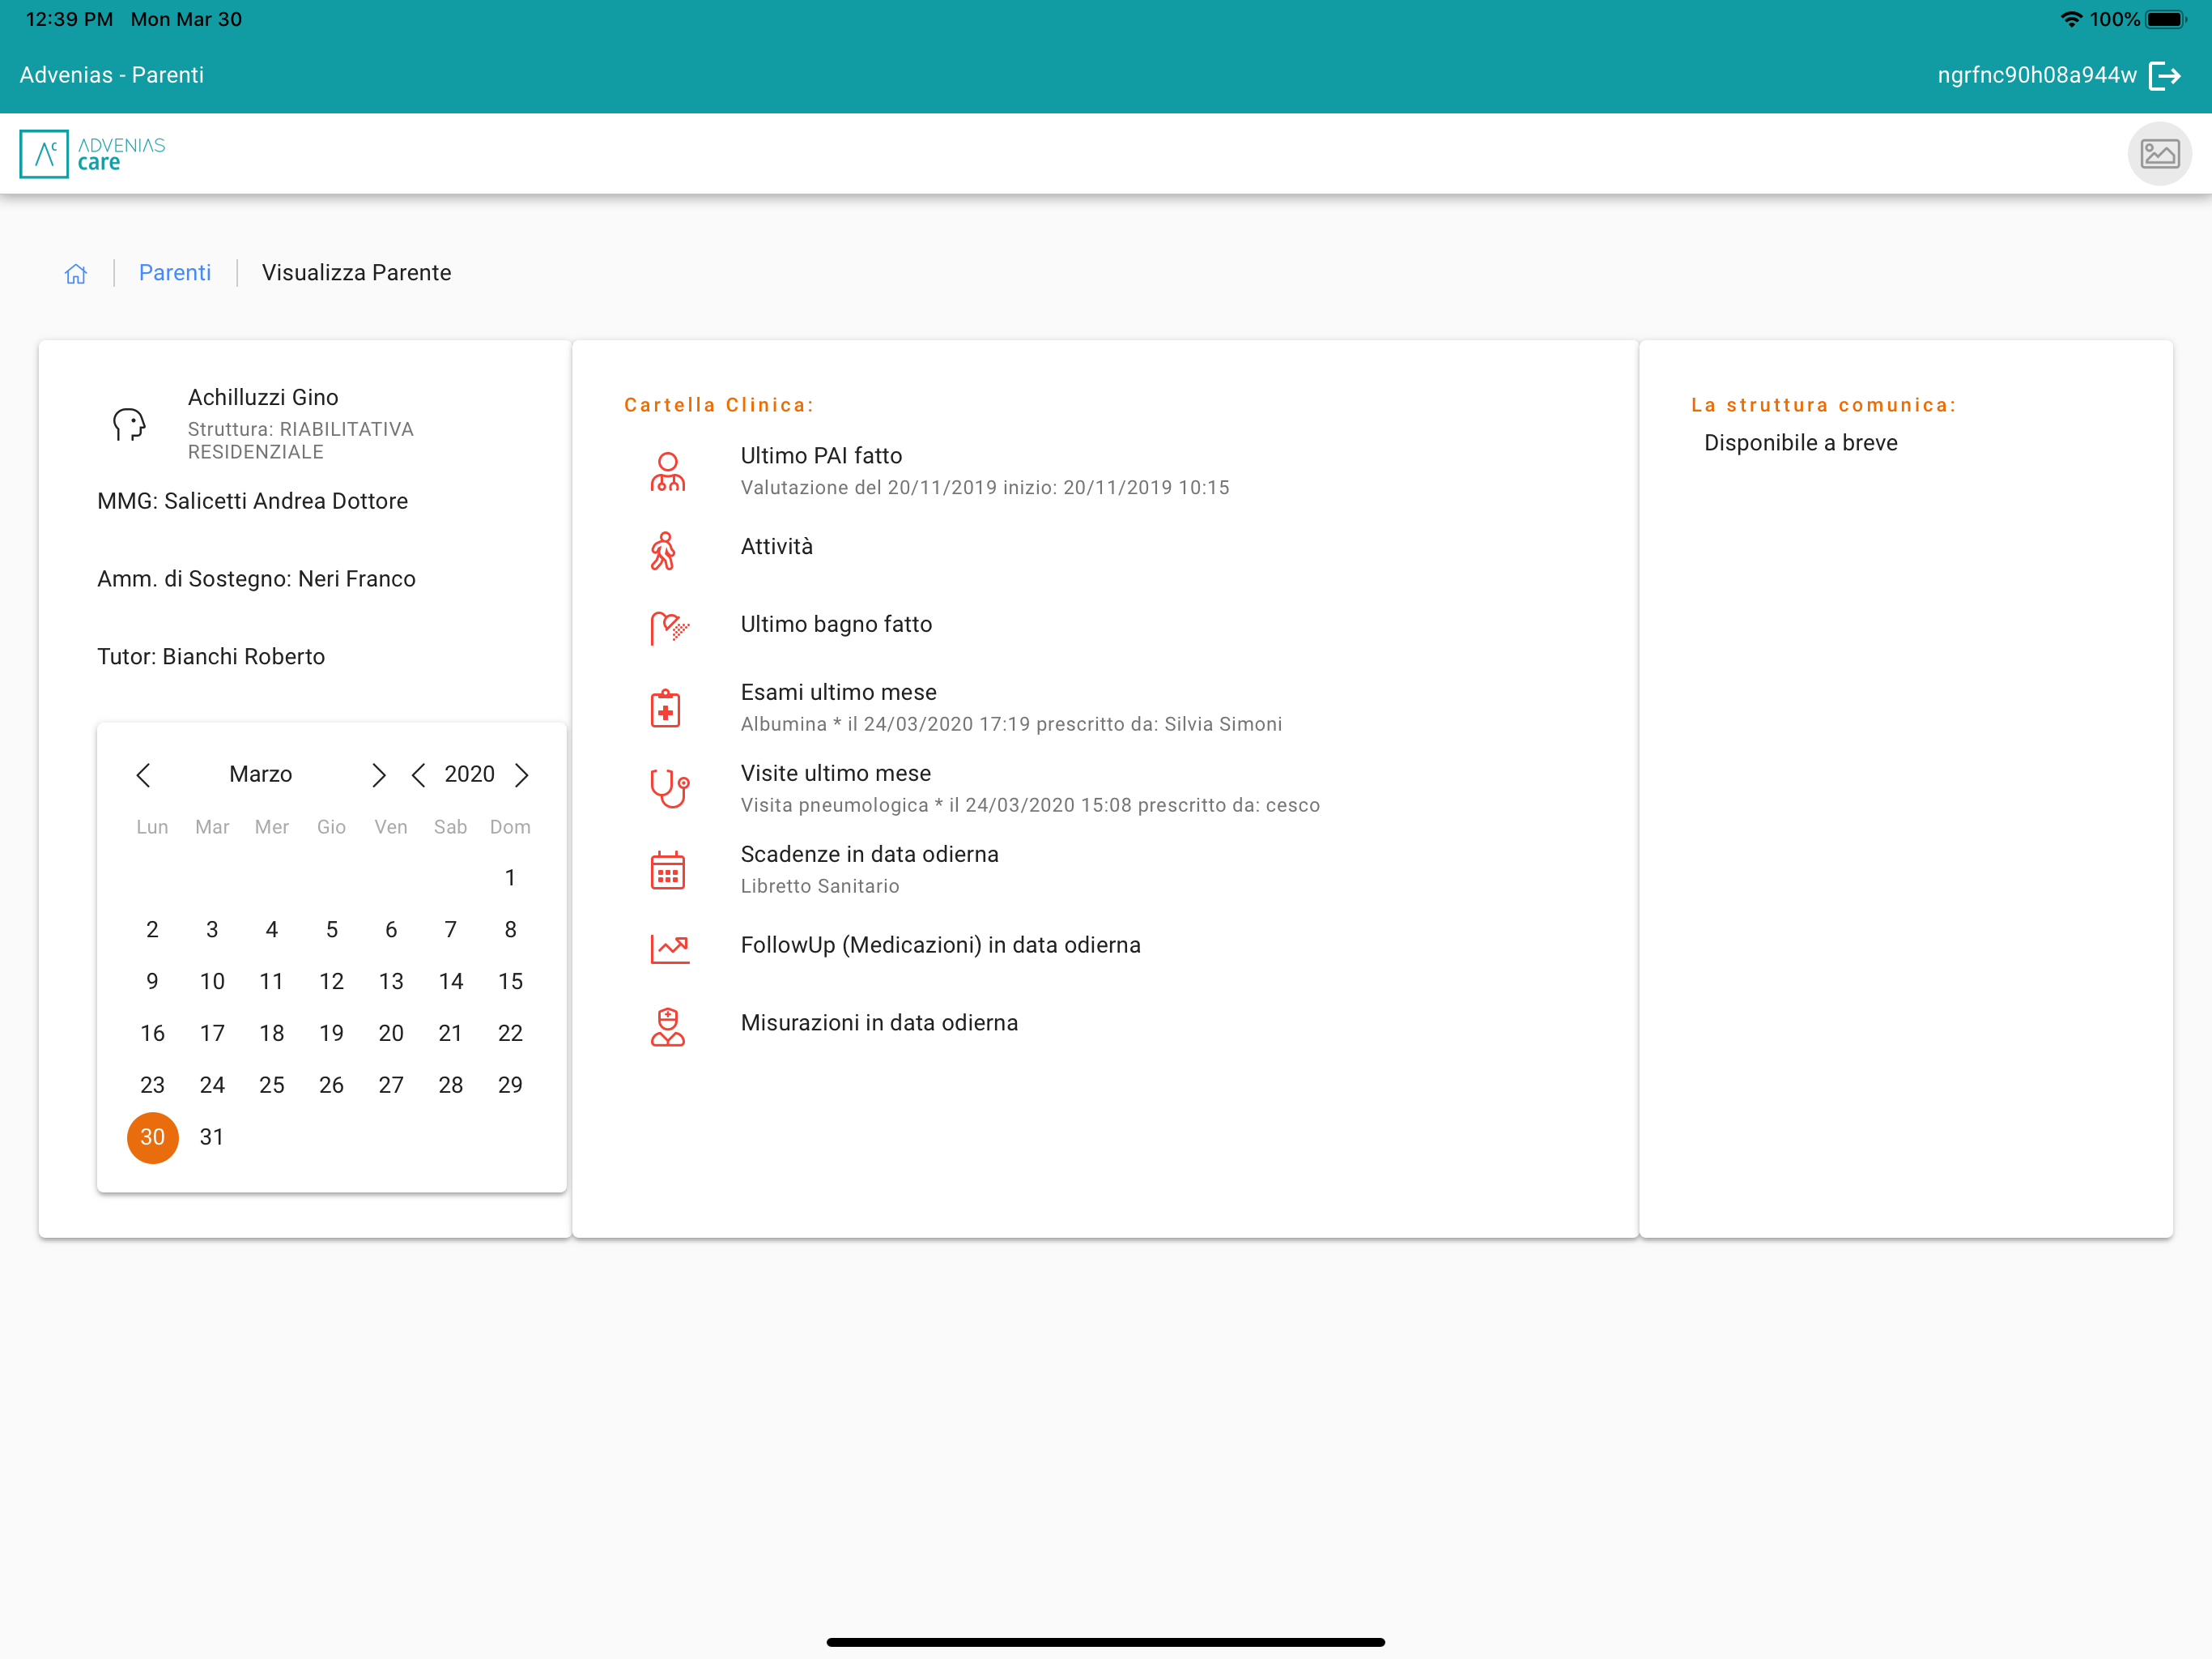Screen dimensions: 2212x1659
Task: Open Ultimo PAI fatto entry
Action: [x=1104, y=471]
